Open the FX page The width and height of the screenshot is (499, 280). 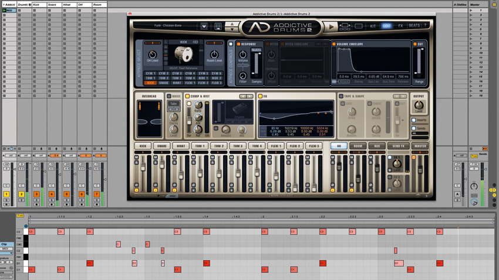(x=400, y=26)
